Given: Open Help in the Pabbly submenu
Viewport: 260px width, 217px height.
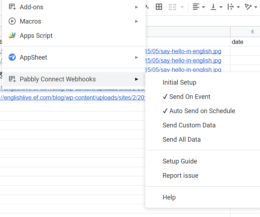Looking at the screenshot, I should coord(203,197).
